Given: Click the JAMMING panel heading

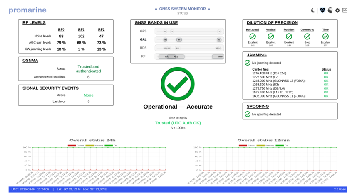Looking at the screenshot, I should [257, 55].
